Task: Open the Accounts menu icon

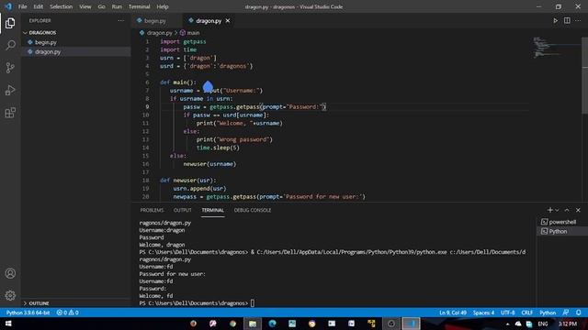Action: [10, 273]
